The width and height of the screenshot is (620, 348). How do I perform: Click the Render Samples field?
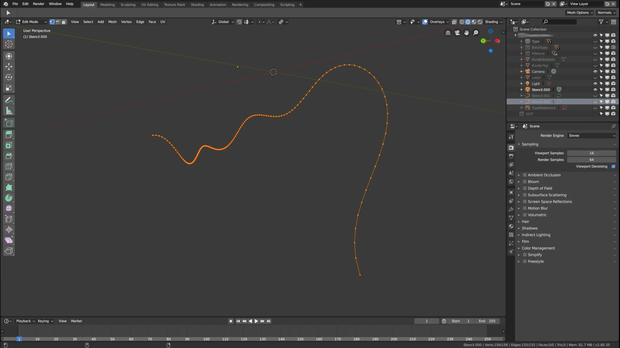[592, 160]
